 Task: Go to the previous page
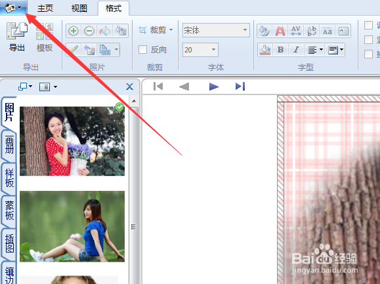click(x=184, y=87)
